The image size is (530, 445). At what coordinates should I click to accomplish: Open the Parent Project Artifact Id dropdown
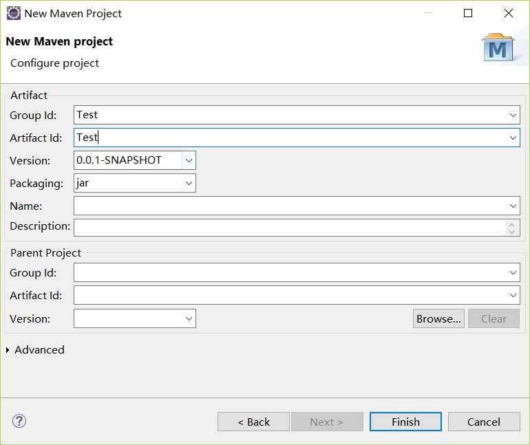pos(513,296)
